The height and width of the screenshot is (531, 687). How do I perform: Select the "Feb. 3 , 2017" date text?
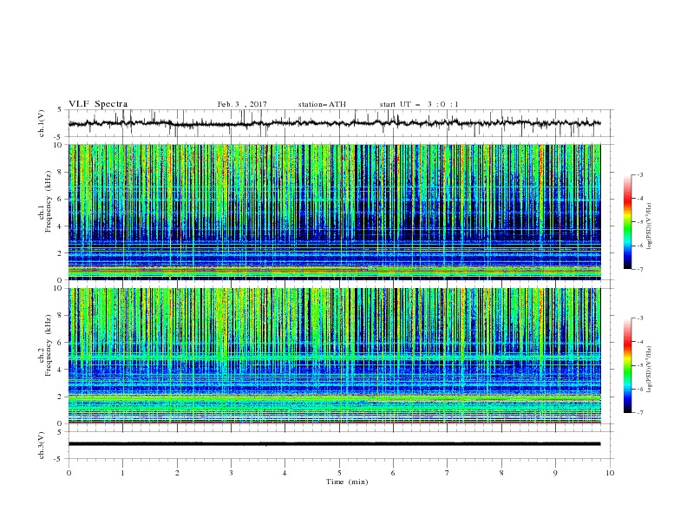pos(242,104)
